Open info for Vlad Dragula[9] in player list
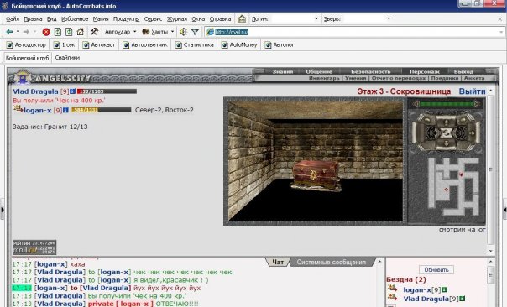Viewport: 507px width, 307px height. [x=463, y=299]
